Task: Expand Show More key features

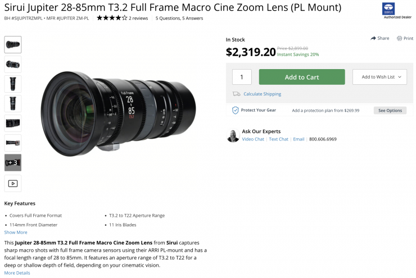Action: (16, 232)
